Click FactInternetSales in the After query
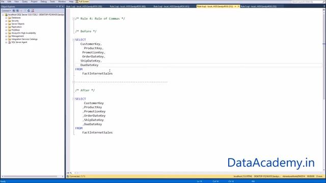 click(97, 132)
